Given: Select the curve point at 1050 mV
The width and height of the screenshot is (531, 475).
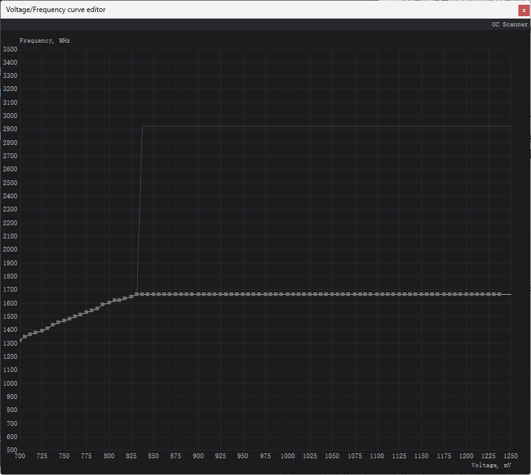Looking at the screenshot, I should (x=332, y=294).
